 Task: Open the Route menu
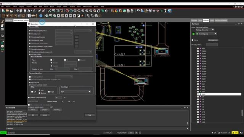point(52,7)
